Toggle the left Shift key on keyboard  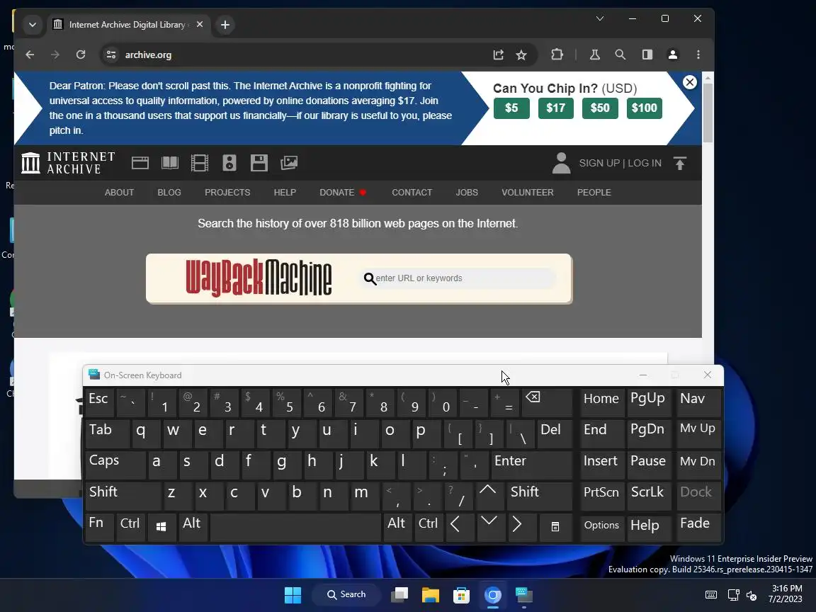[x=123, y=496]
